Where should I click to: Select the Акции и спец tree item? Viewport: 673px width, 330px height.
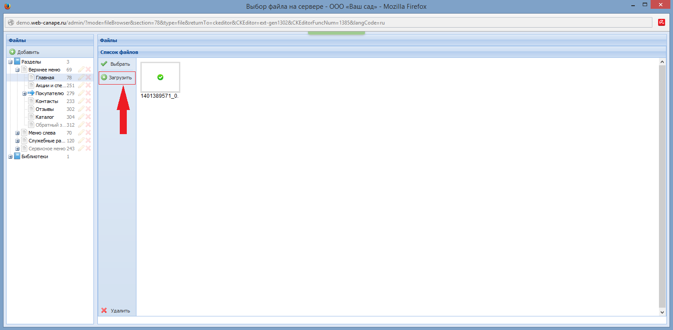pos(50,85)
